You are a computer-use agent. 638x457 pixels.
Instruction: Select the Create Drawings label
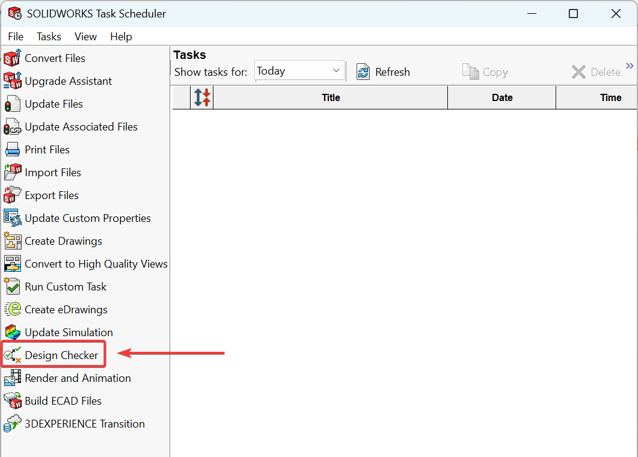point(64,241)
